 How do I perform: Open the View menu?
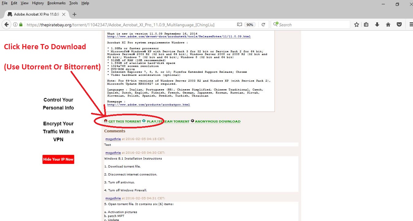coord(25,3)
